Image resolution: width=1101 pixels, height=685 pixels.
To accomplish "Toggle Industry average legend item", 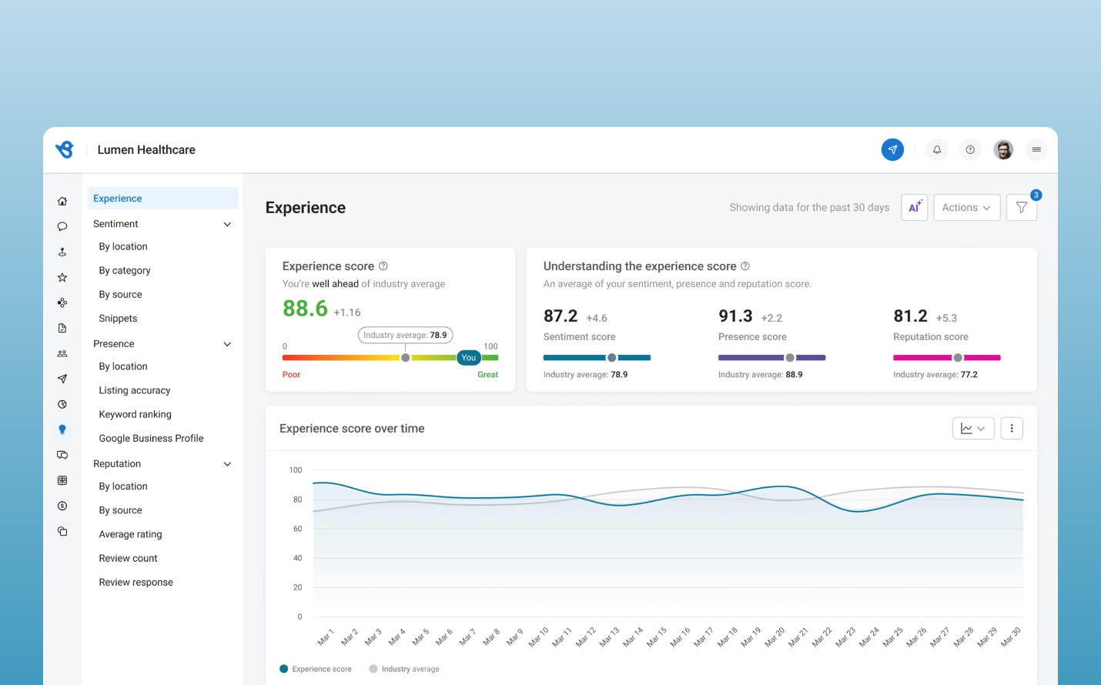I will pyautogui.click(x=404, y=669).
